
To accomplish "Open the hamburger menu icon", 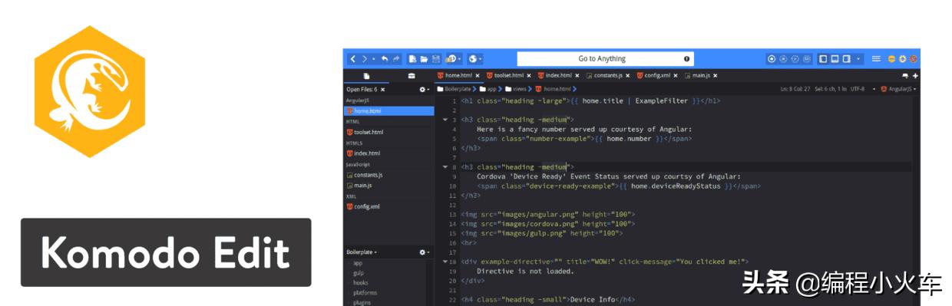I will 876,58.
